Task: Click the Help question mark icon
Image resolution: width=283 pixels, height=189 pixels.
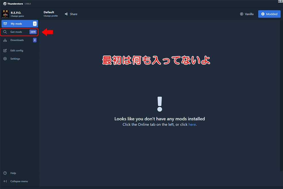Action: coord(5,173)
